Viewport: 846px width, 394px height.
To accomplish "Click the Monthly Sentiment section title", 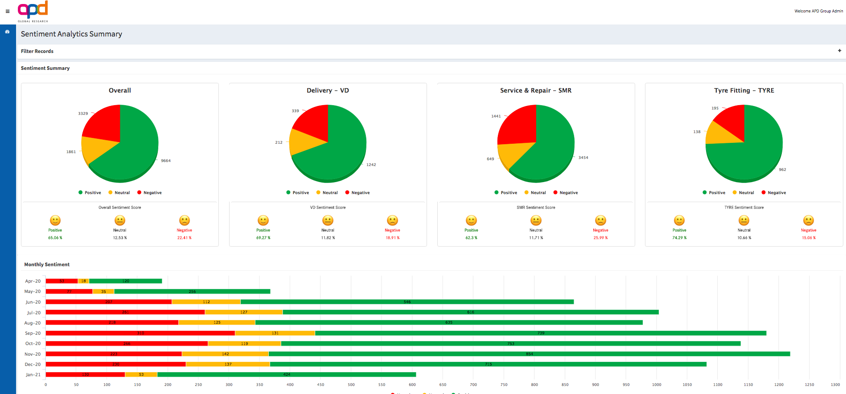I will (x=47, y=264).
